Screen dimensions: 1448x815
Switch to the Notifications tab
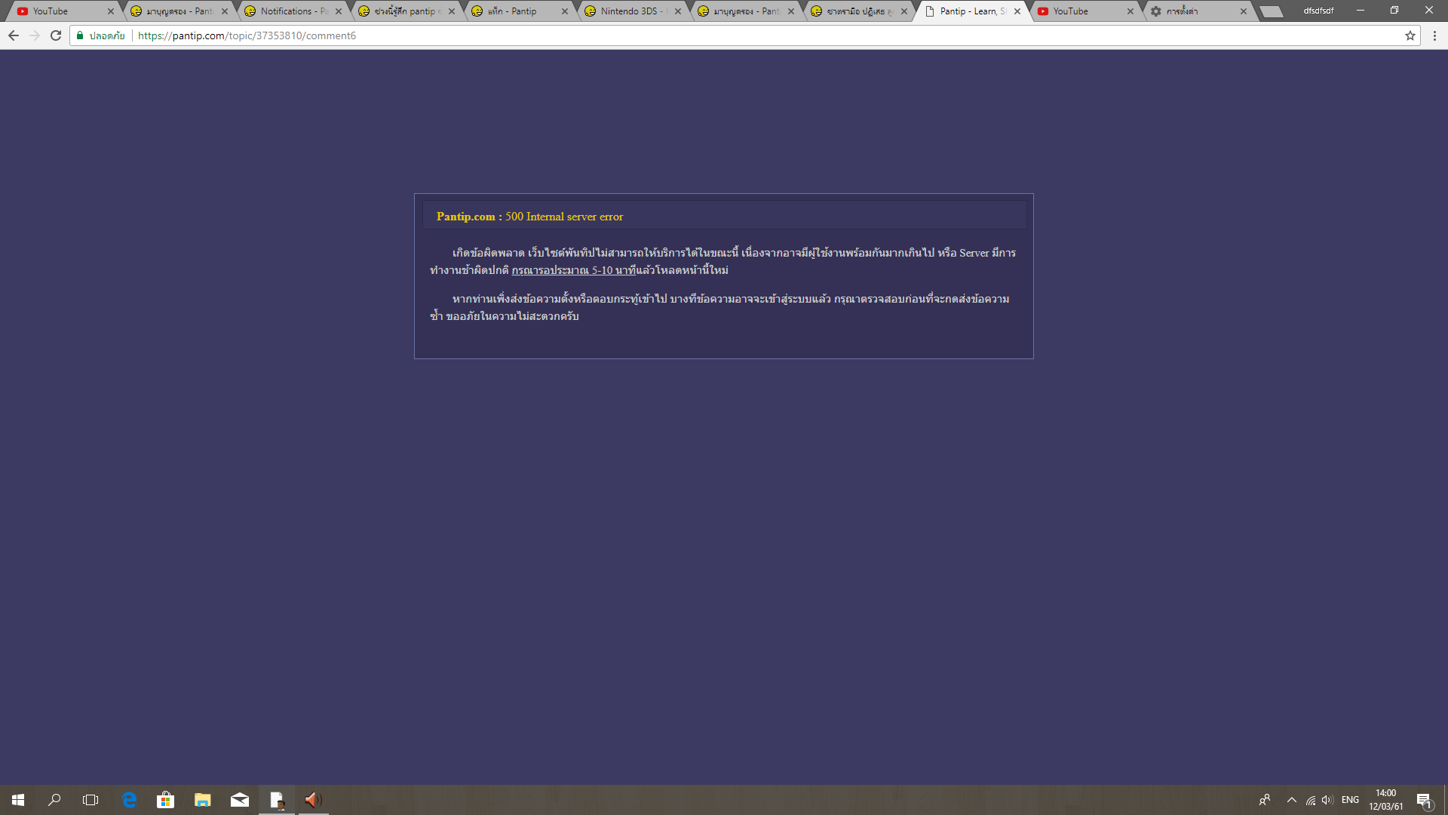coord(290,11)
